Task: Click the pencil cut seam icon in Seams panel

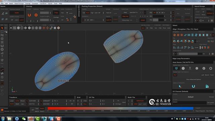Action: coord(3,13)
